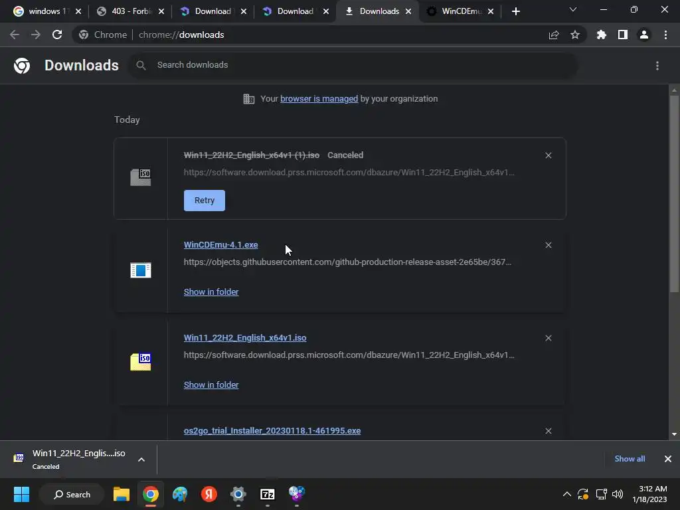Click Chrome icon in taskbar

point(151,494)
